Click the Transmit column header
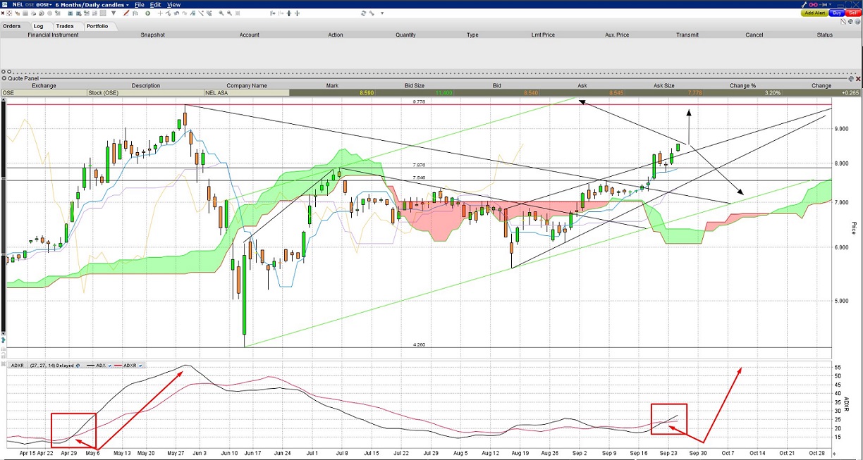Image resolution: width=863 pixels, height=460 pixels. [687, 35]
